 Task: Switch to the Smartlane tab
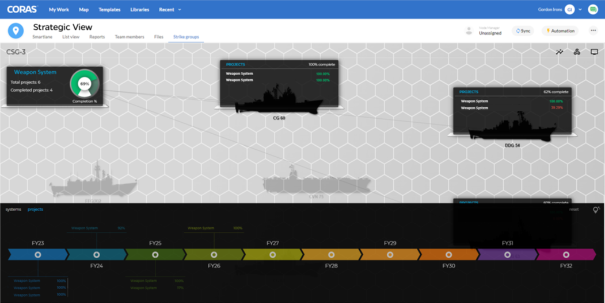point(43,37)
